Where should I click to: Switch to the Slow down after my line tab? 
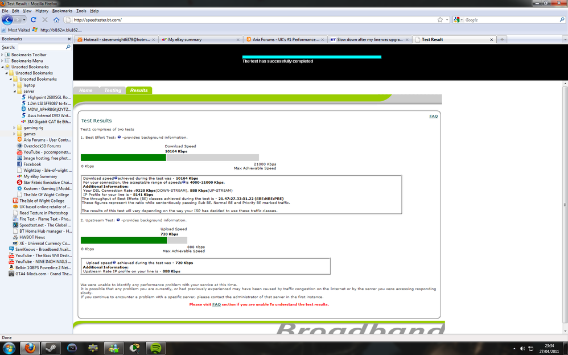click(369, 39)
